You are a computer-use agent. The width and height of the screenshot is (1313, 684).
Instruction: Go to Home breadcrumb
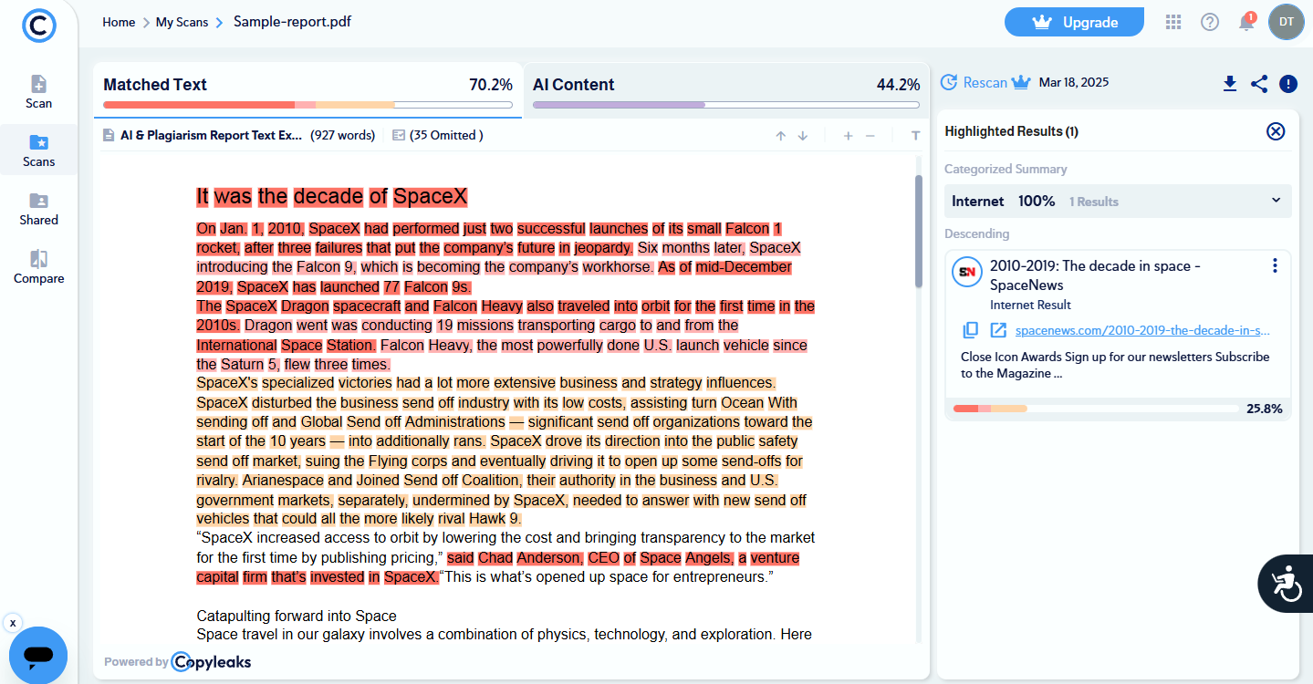click(x=119, y=22)
